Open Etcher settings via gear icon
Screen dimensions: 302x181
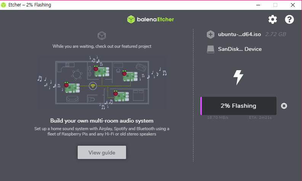(x=273, y=19)
